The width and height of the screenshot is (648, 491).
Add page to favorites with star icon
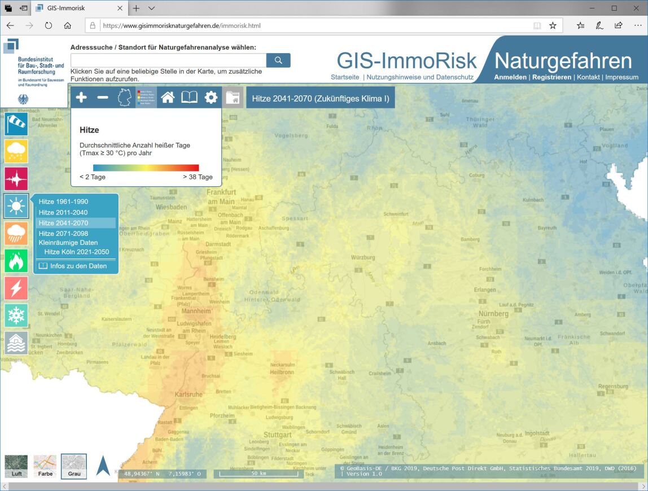click(x=553, y=25)
